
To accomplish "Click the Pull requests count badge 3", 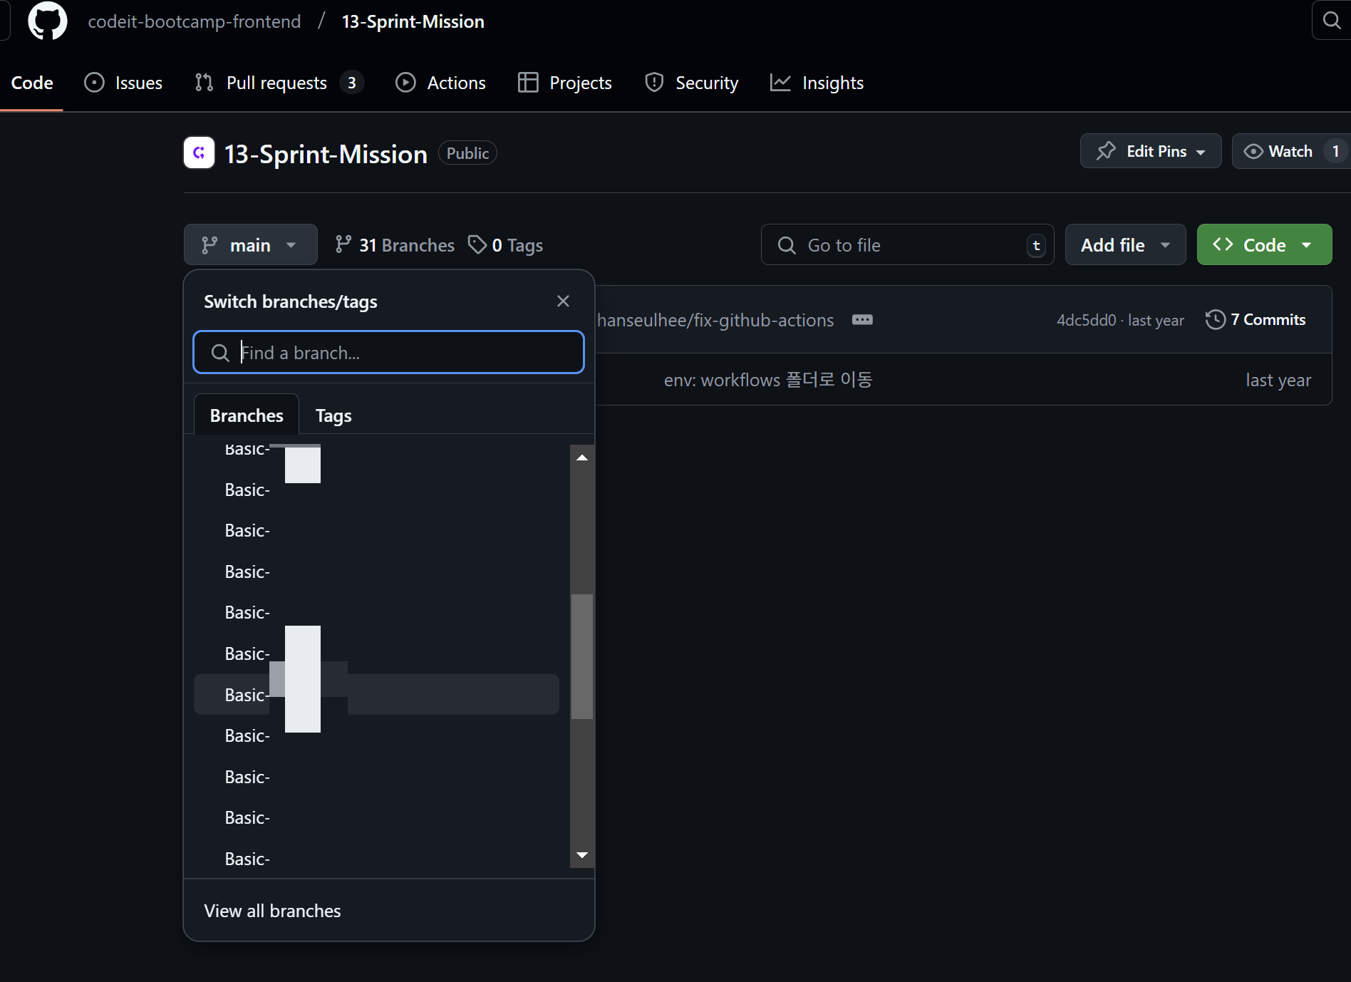I will pyautogui.click(x=351, y=83).
